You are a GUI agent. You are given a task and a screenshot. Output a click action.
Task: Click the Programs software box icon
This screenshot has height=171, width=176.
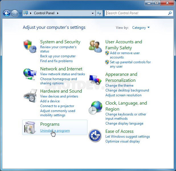(30, 127)
